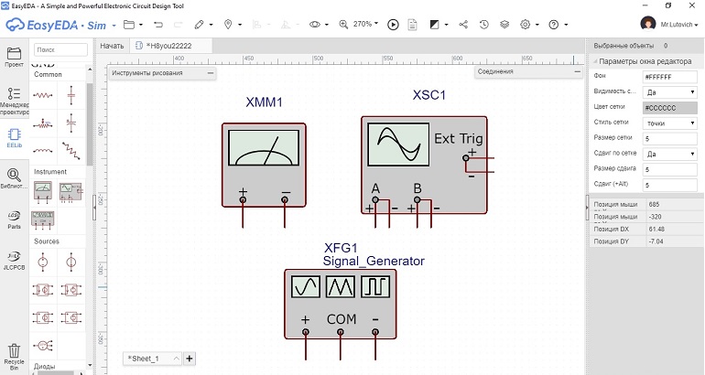Viewport: 705px width, 375px height.
Task: Open version history clock icon
Action: point(483,25)
